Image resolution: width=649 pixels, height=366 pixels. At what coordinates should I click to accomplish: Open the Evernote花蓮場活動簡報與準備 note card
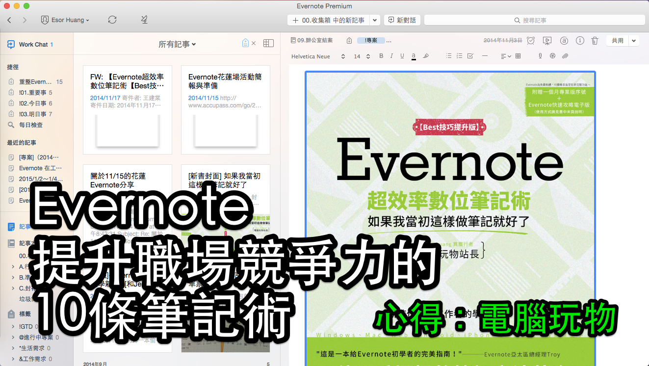point(226,110)
